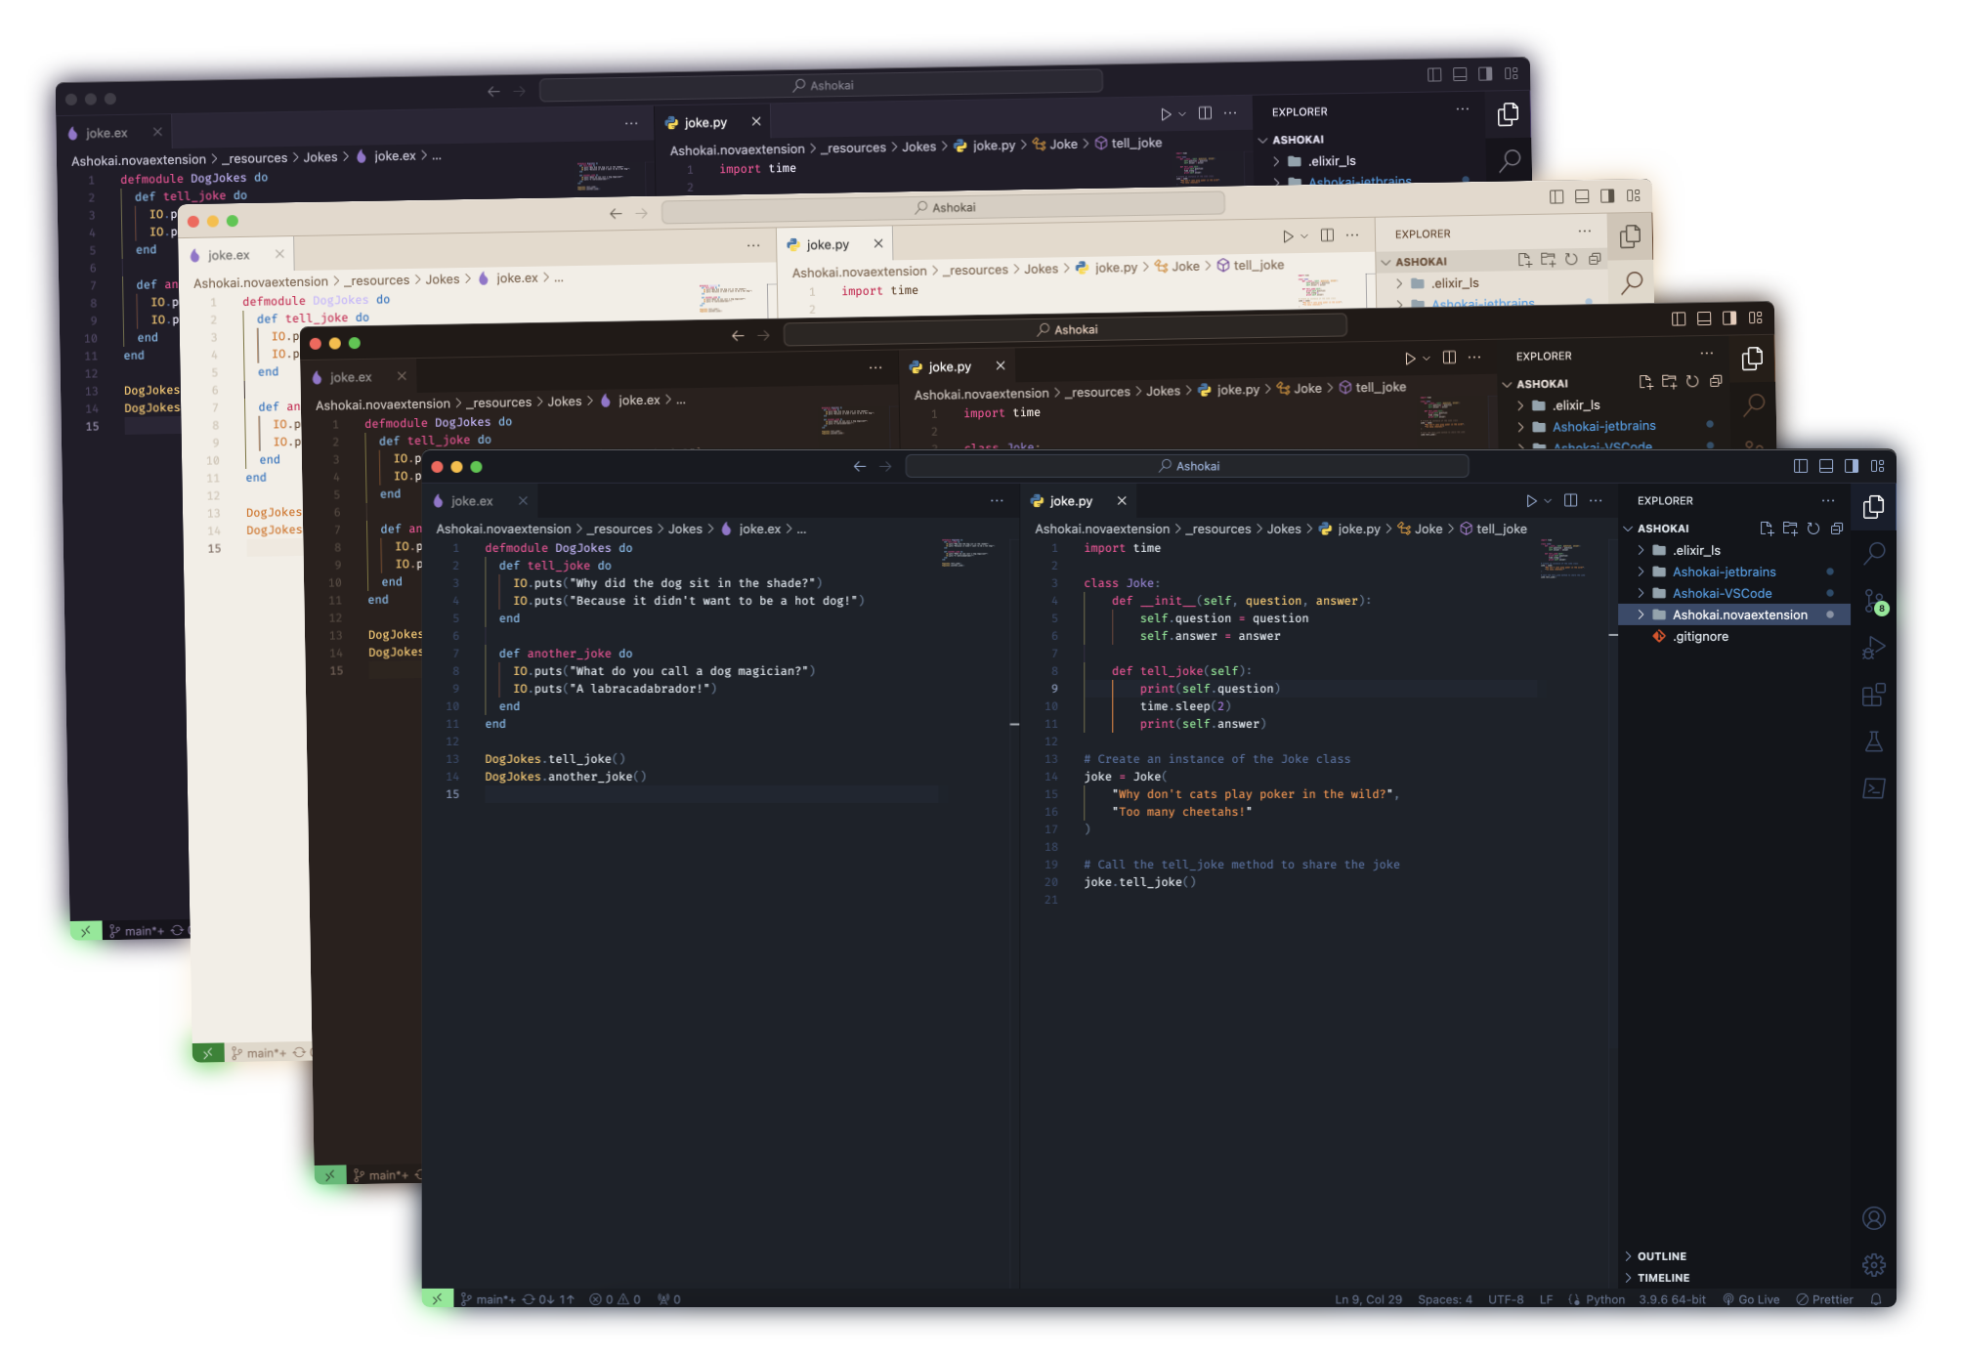1961x1356 pixels.
Task: Open Run and Debug in frontmost window
Action: coord(1873,648)
